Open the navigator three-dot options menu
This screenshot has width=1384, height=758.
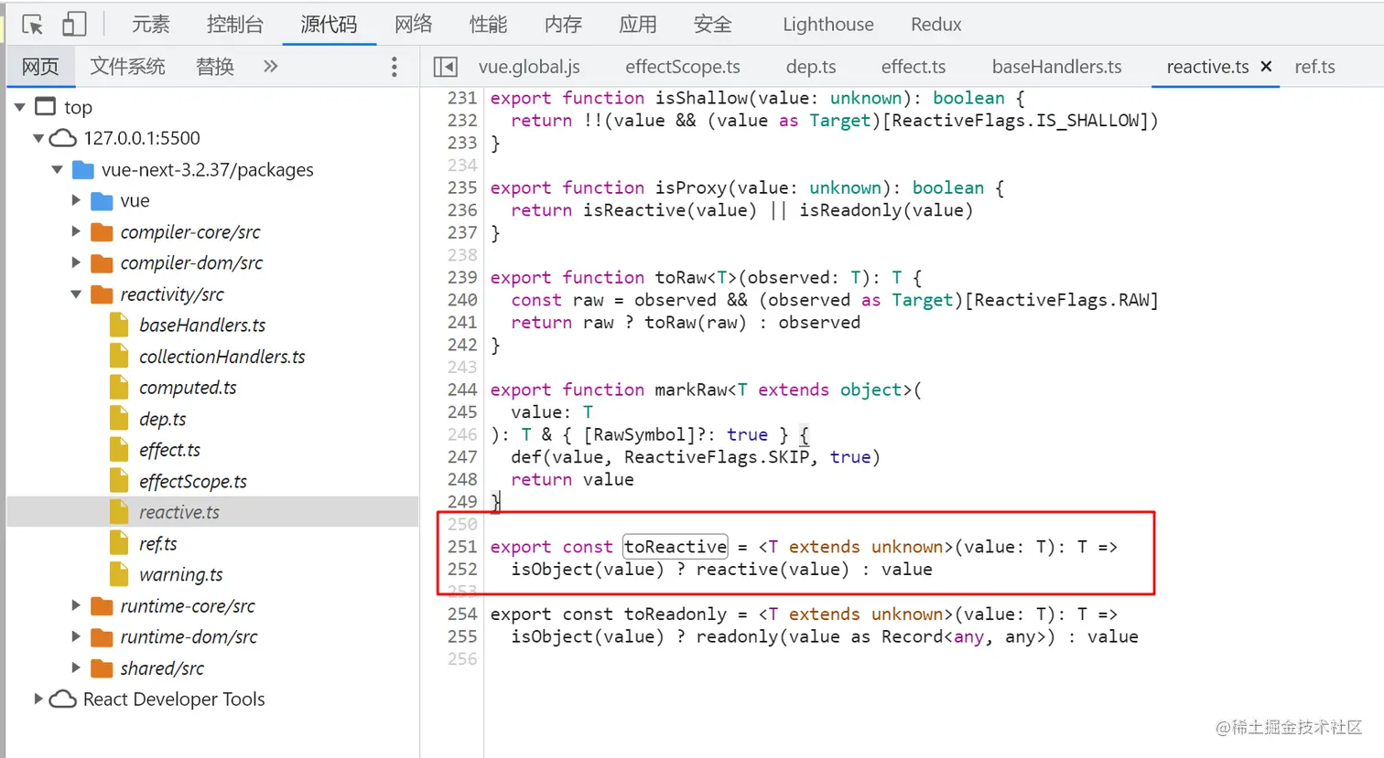[x=394, y=67]
